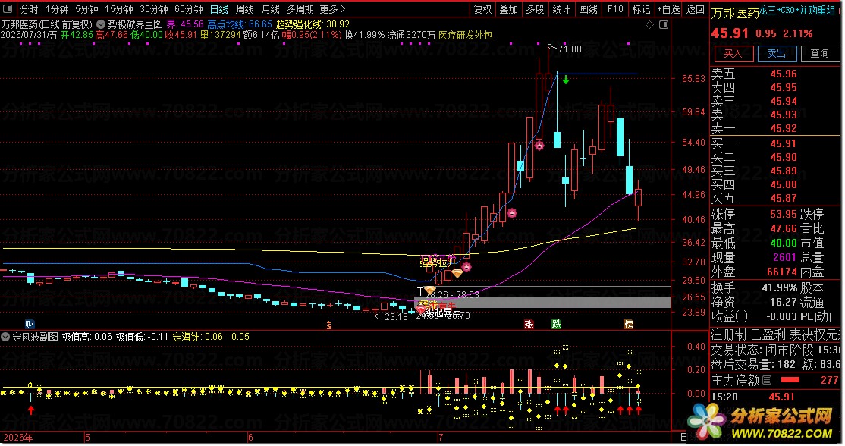Click the 外盘 value 66174

(781, 272)
